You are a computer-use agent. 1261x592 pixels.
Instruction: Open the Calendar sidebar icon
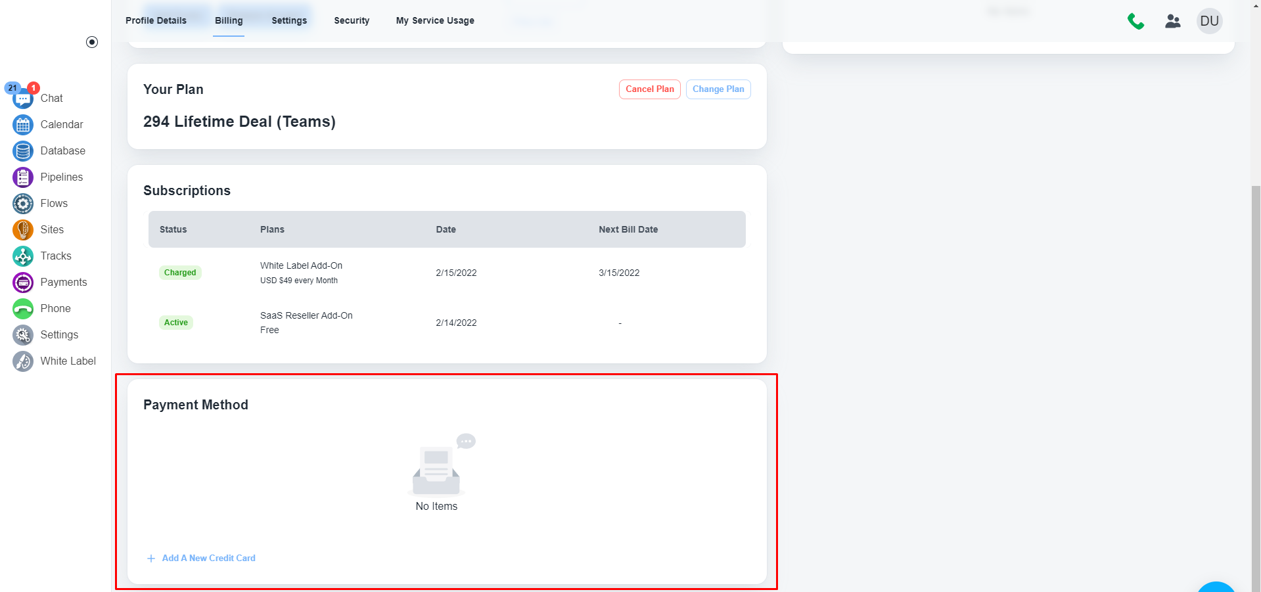pyautogui.click(x=23, y=125)
